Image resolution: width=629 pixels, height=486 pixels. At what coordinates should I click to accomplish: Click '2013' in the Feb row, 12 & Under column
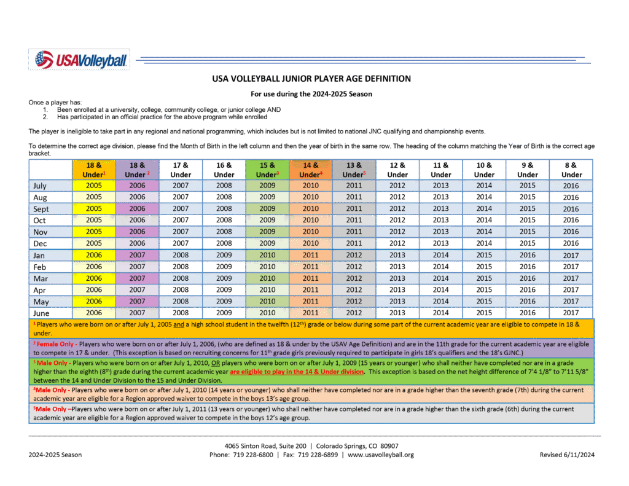[x=397, y=267]
